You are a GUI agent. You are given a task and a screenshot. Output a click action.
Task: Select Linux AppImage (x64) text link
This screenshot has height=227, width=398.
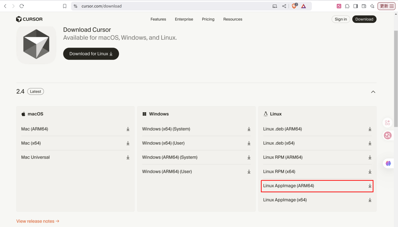(x=285, y=200)
